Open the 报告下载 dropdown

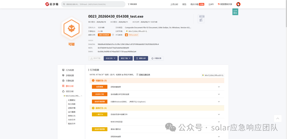click(x=125, y=58)
